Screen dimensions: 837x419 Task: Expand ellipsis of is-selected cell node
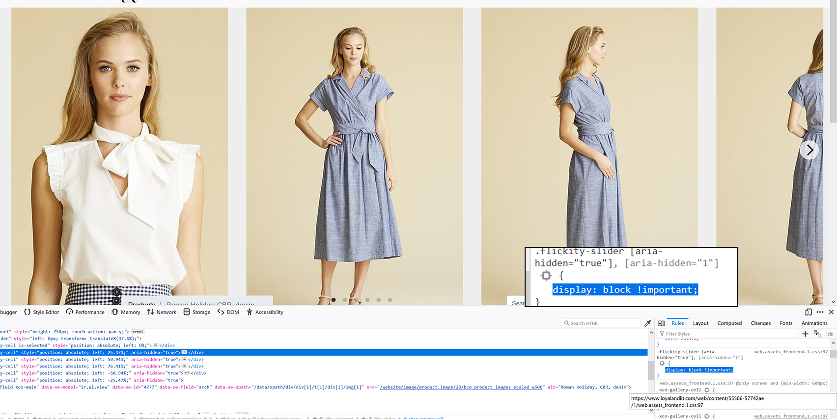(155, 345)
